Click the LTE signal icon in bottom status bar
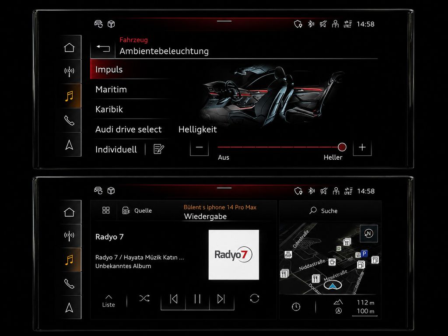 pyautogui.click(x=348, y=191)
